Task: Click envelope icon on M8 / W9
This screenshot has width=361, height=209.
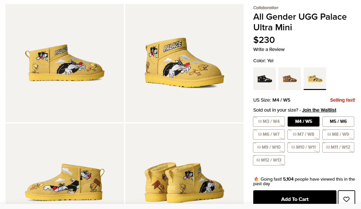Action: pyautogui.click(x=329, y=134)
